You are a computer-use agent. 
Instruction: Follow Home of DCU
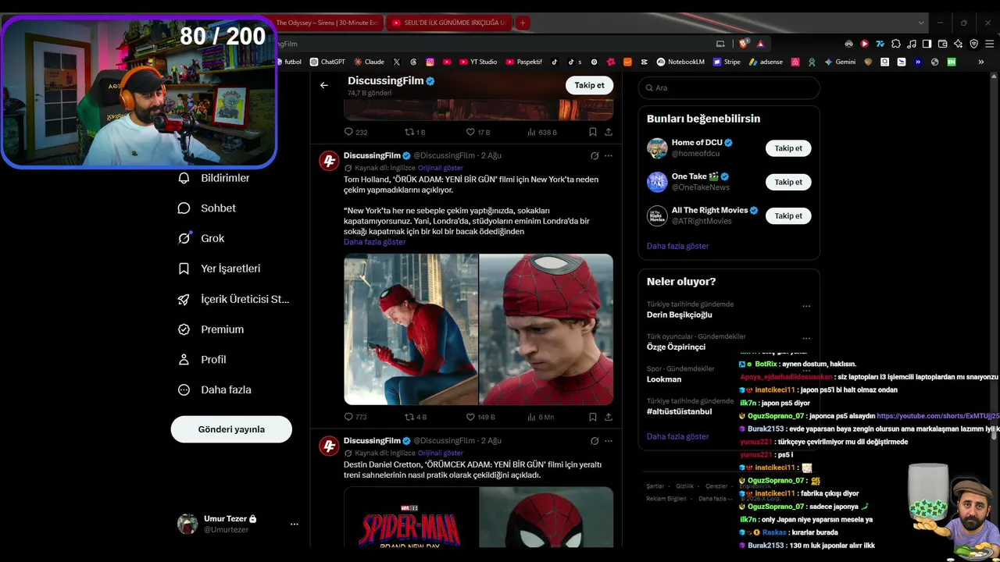point(788,148)
